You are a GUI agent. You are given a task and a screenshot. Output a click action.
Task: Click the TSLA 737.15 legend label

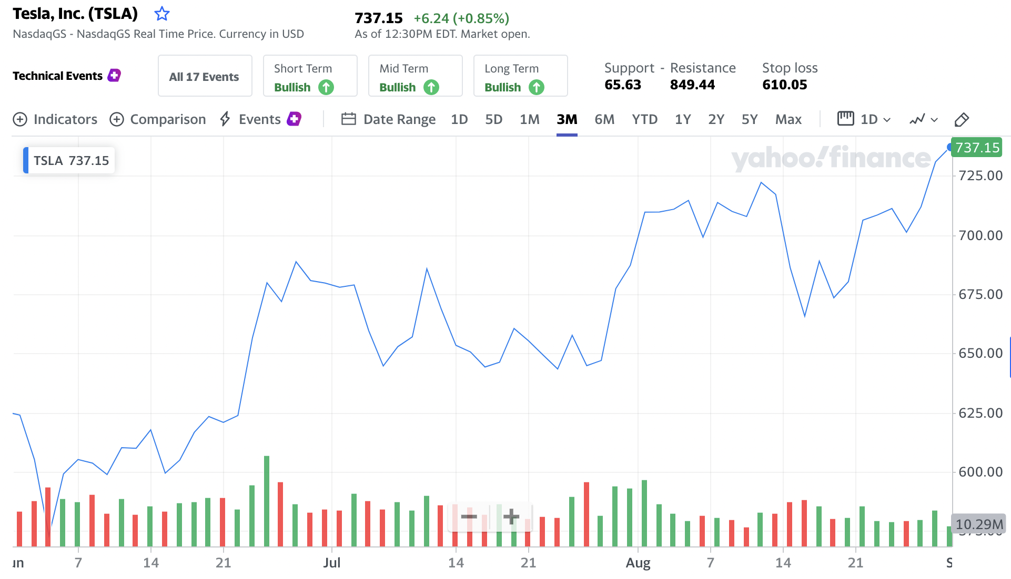(x=71, y=160)
